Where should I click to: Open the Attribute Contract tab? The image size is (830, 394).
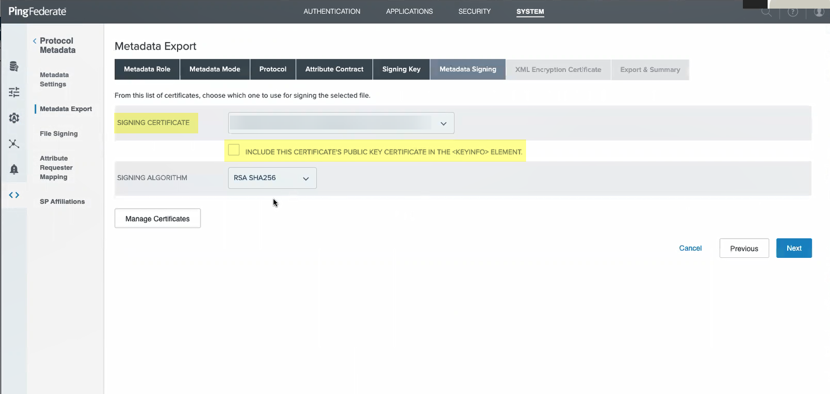pos(334,69)
